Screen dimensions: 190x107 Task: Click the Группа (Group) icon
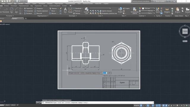(x=158, y=10)
